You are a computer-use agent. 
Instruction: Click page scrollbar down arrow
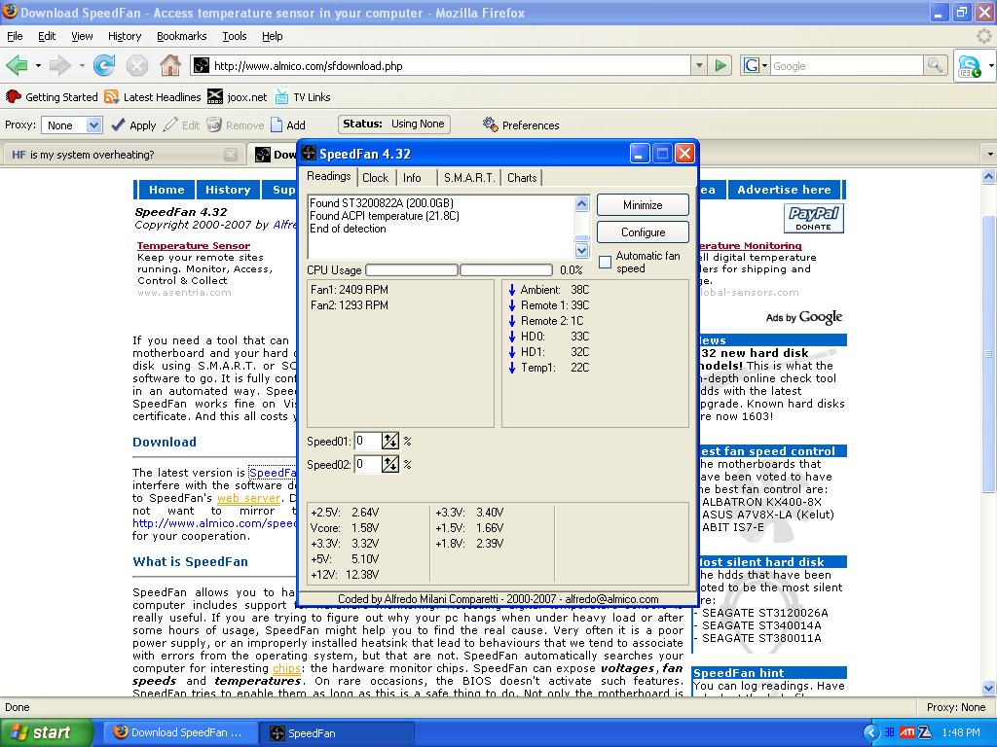click(x=989, y=688)
